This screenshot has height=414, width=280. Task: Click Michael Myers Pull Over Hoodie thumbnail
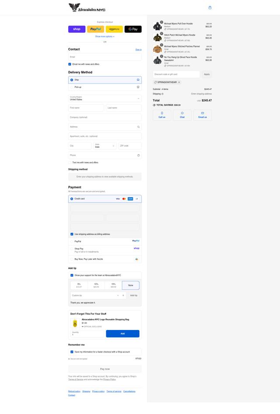tap(157, 26)
